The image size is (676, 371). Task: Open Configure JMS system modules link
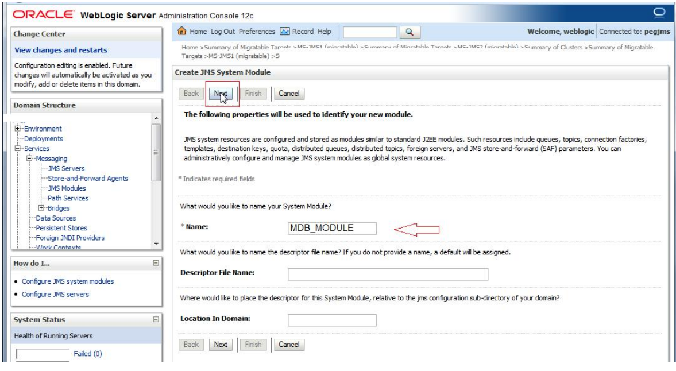point(68,281)
